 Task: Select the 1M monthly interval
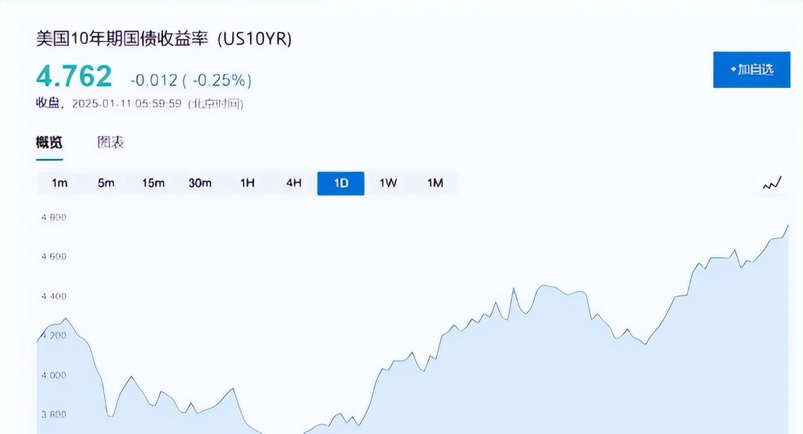click(435, 183)
